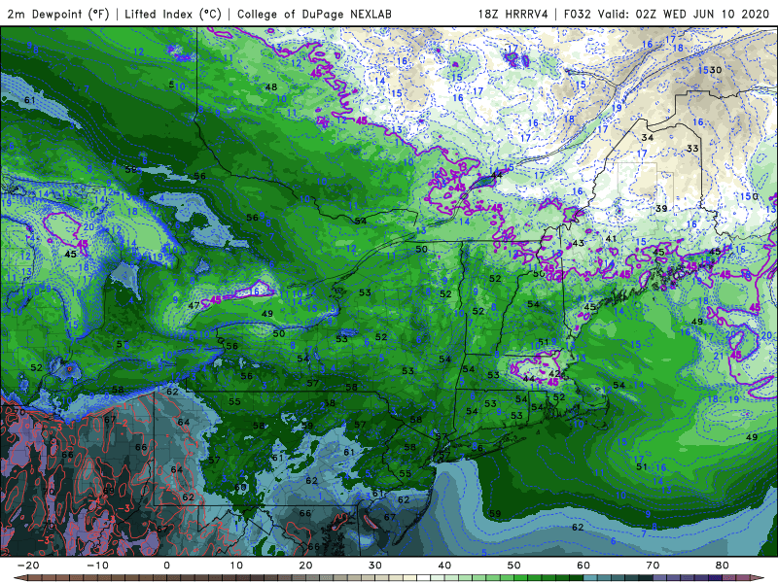Click the black '47' dewpoint value near Lake Ontario
The height and width of the screenshot is (583, 778).
(194, 305)
